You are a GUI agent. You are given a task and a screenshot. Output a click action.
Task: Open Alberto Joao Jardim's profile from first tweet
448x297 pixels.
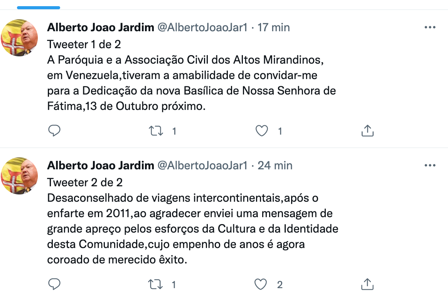100,27
